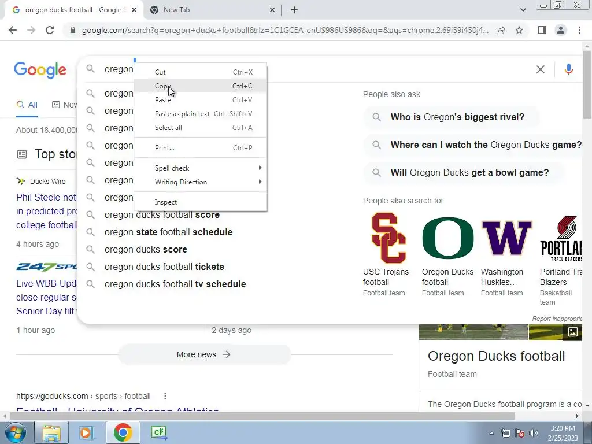Show hidden system tray icons
The height and width of the screenshot is (444, 592).
[491, 433]
